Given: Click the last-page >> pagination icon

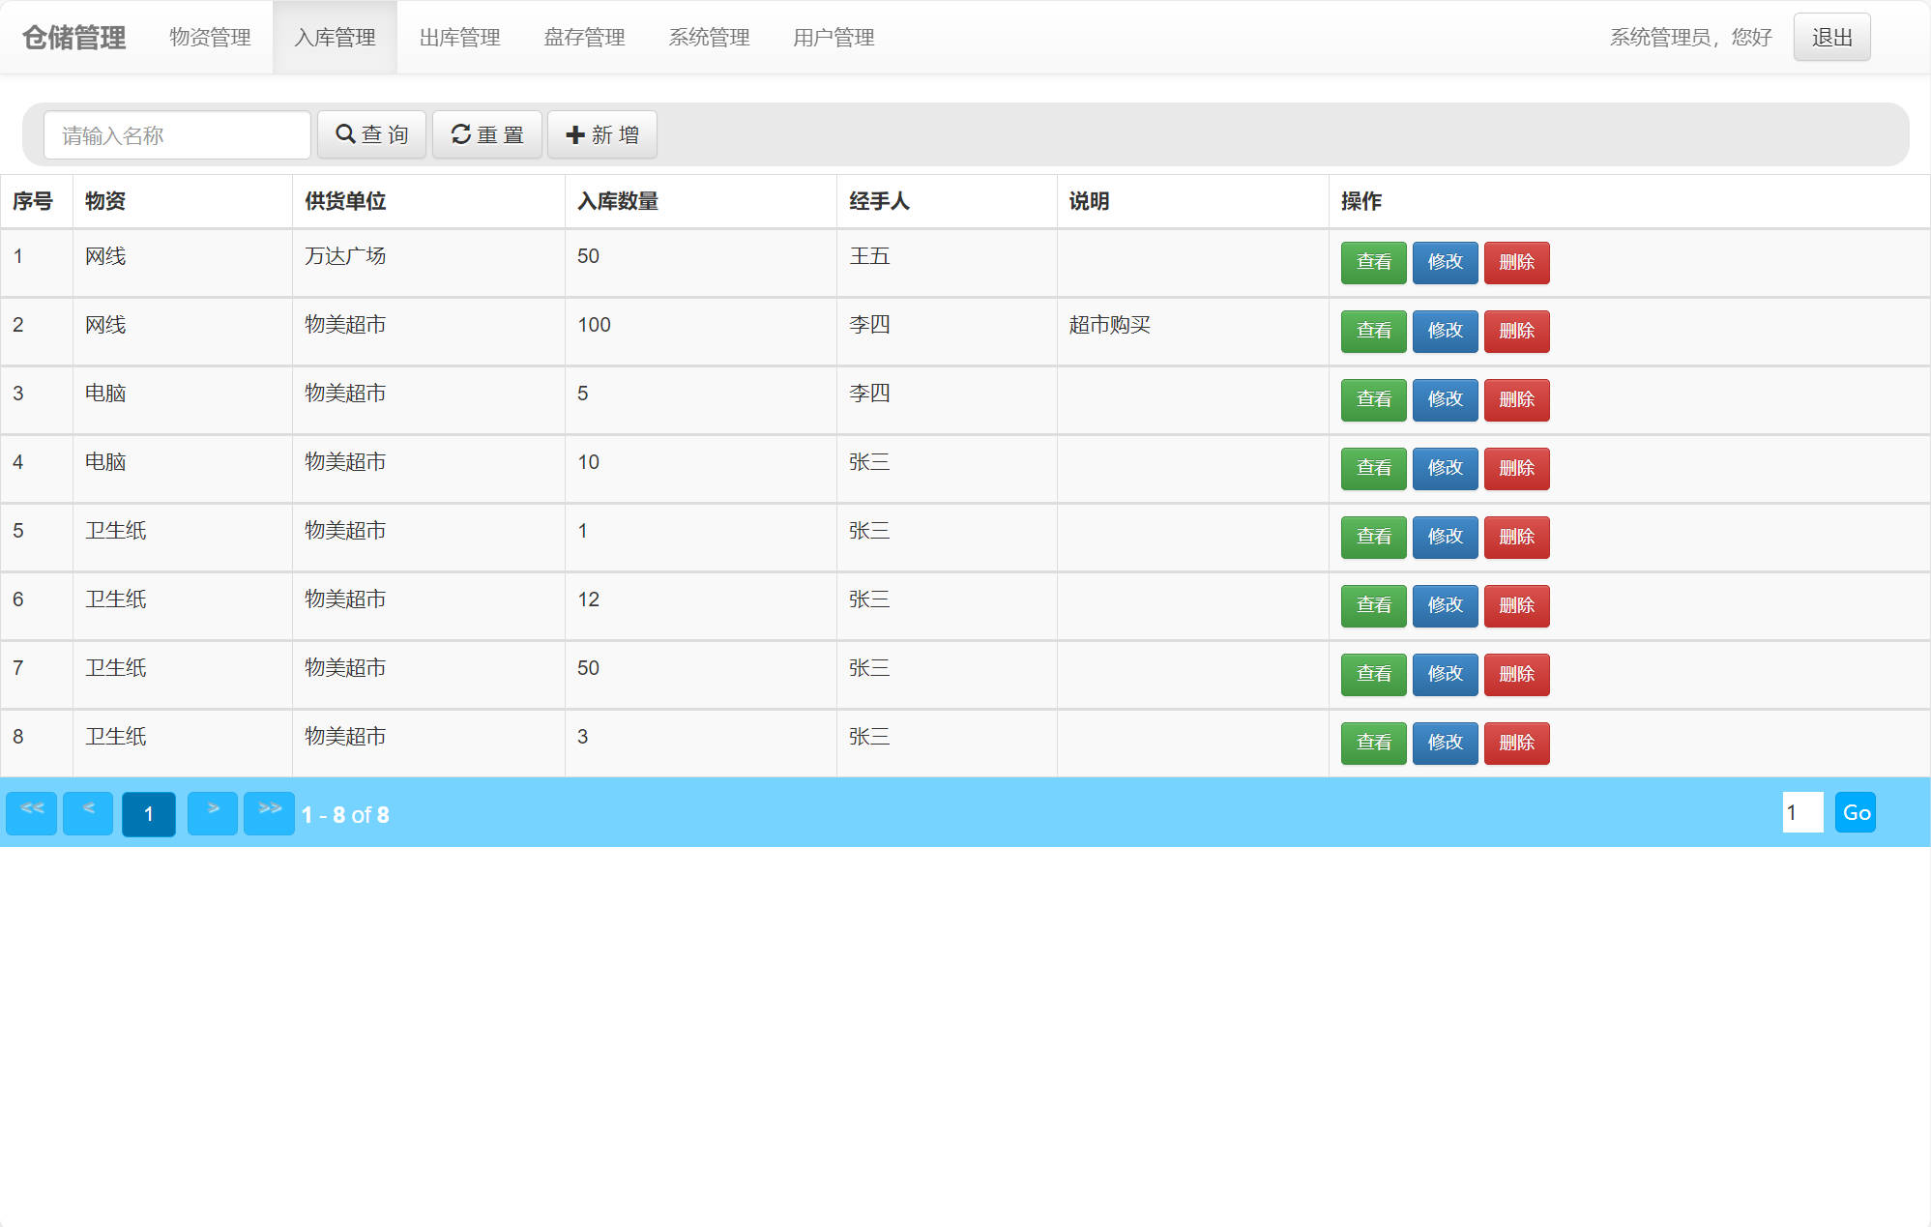Looking at the screenshot, I should pyautogui.click(x=270, y=813).
